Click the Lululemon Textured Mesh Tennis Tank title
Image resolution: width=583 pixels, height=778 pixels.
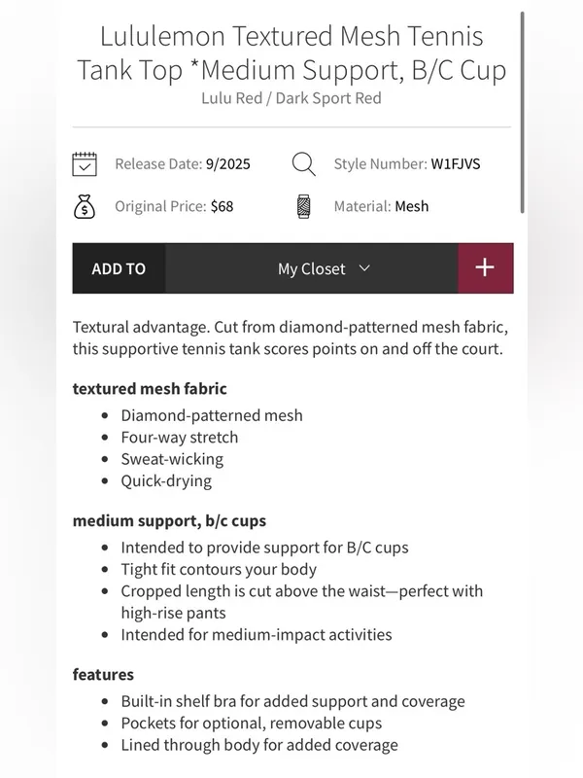pyautogui.click(x=291, y=53)
